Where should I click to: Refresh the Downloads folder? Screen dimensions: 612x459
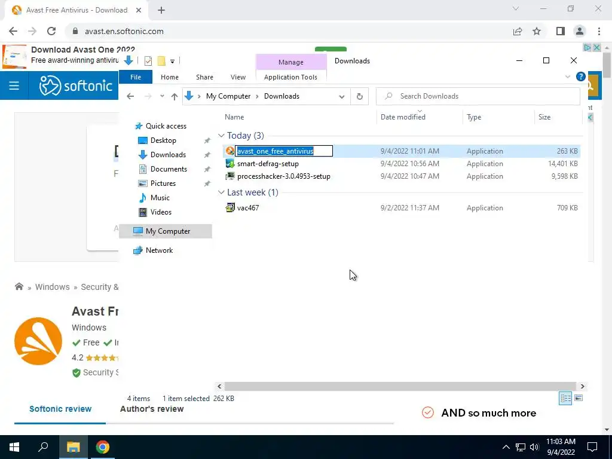pos(359,96)
